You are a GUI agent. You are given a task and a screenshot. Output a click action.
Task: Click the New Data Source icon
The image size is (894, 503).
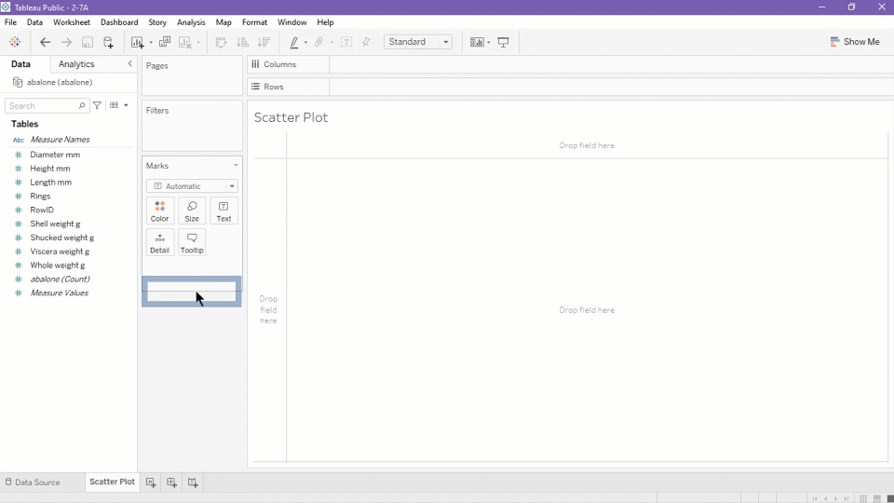(x=108, y=42)
